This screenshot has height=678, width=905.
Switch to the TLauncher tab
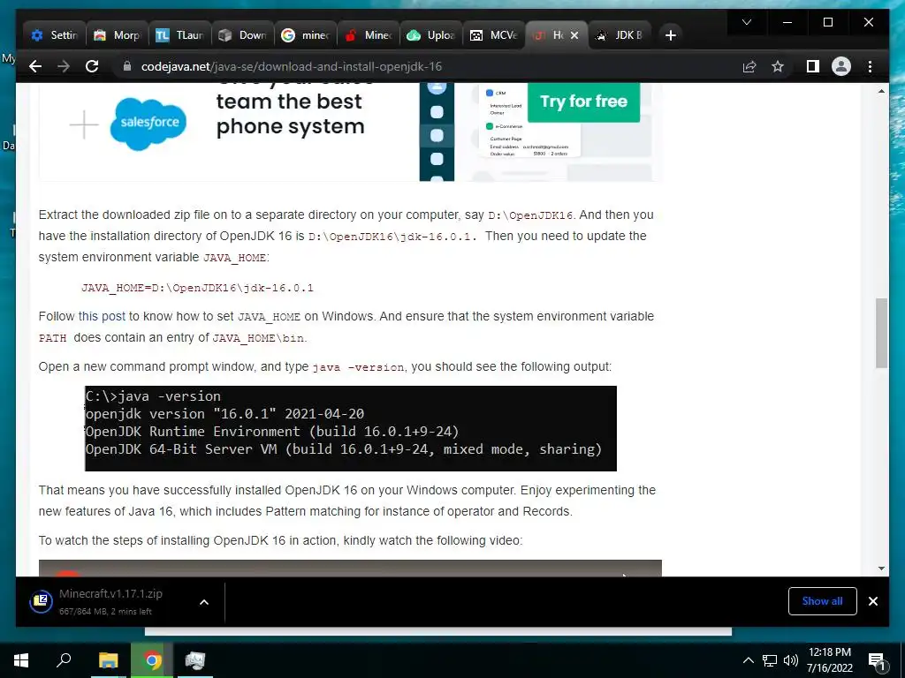click(180, 35)
